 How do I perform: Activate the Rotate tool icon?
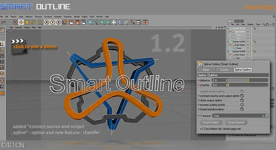tap(33, 22)
